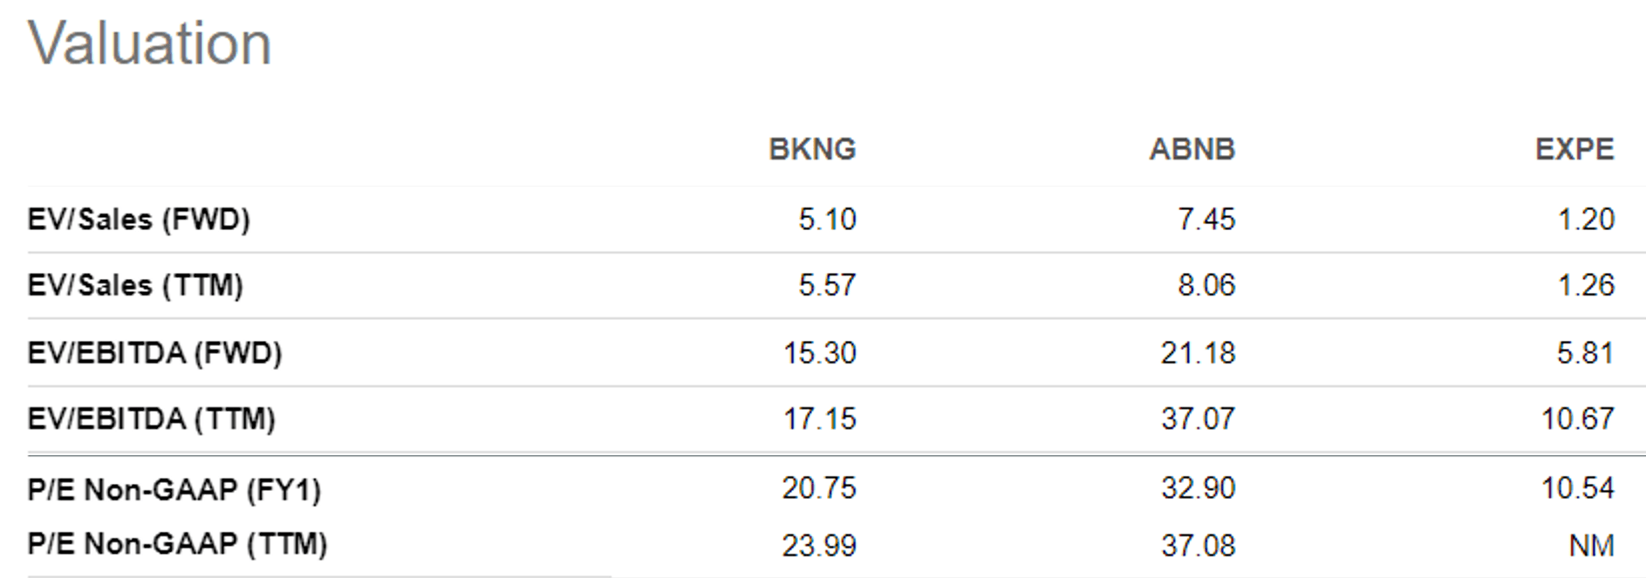Screen dimensions: 1646x578
Task: Open the EV/Sales (TTM) metric row label
Action: 135,285
